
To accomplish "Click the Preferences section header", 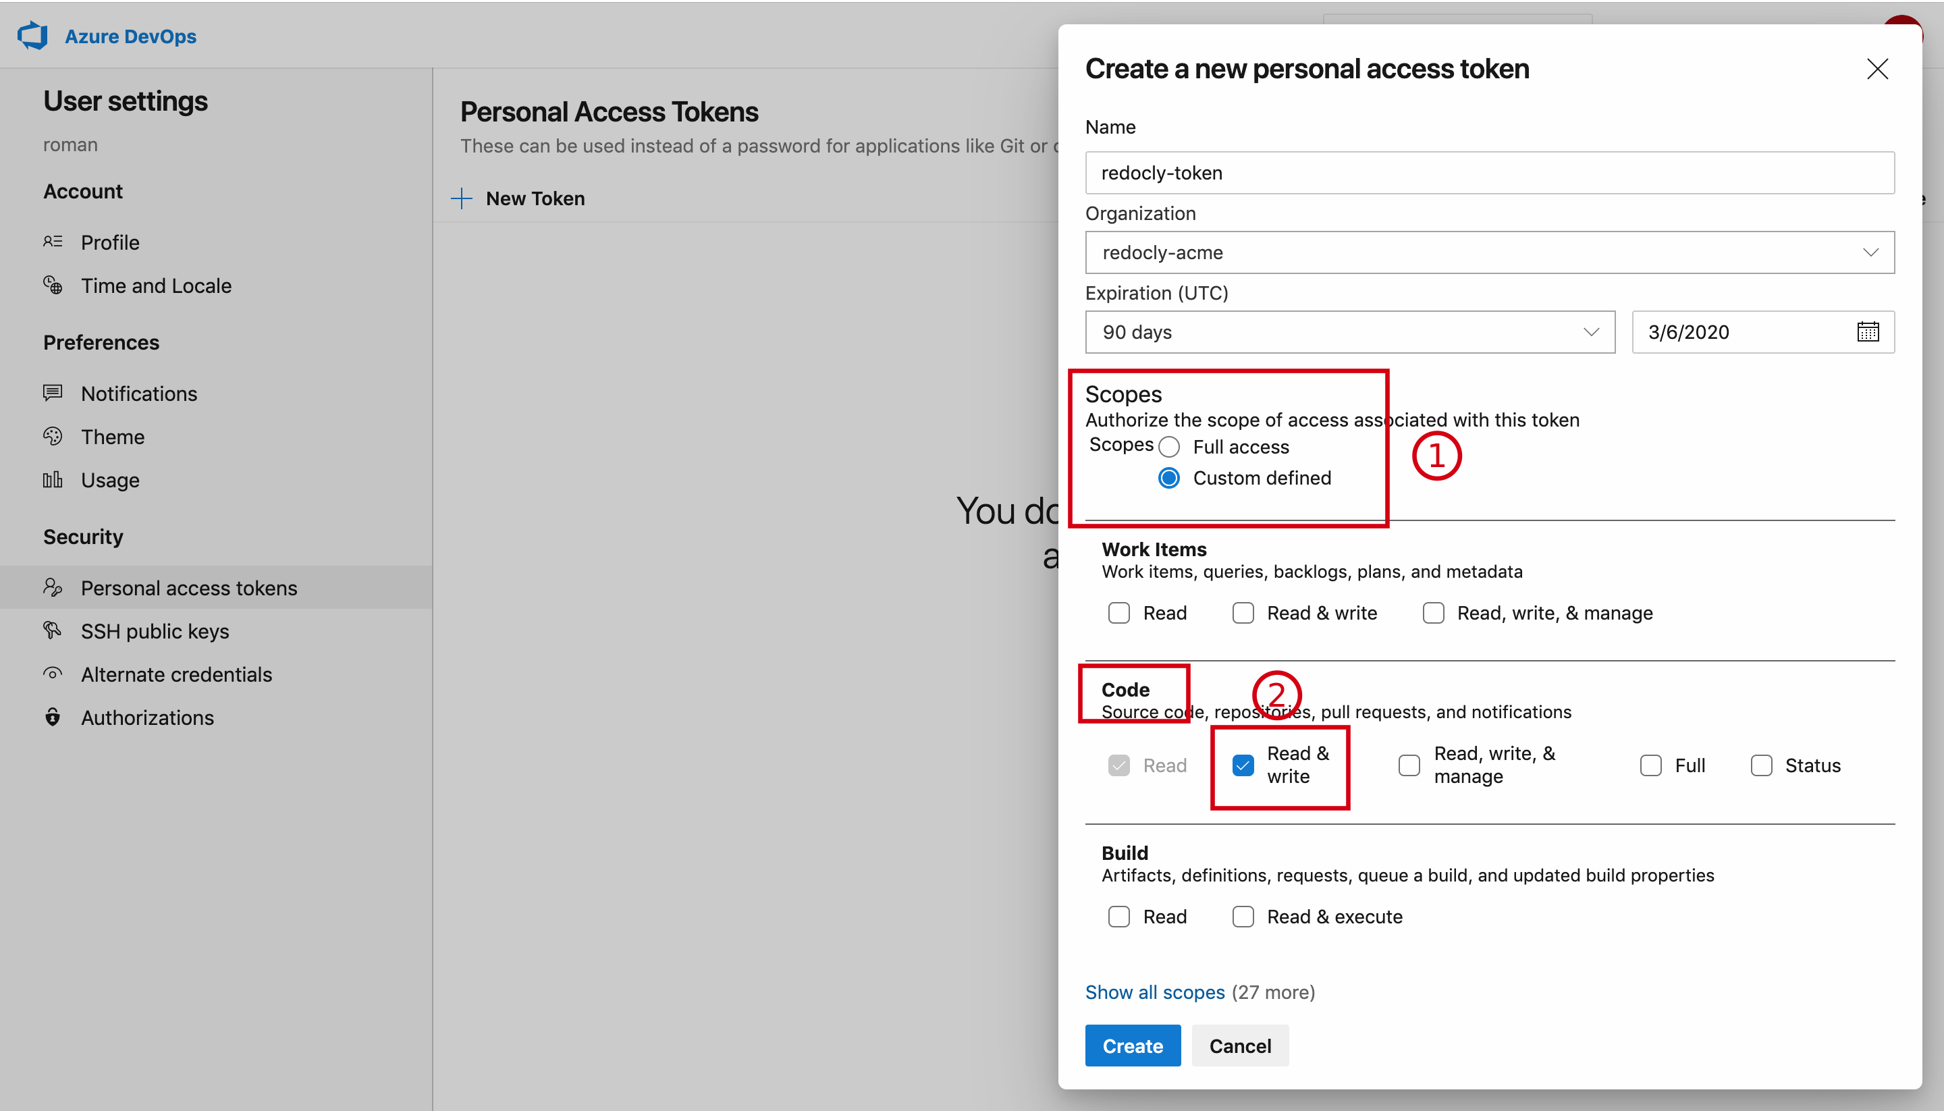I will 101,342.
